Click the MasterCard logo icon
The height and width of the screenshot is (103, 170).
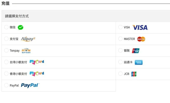coord(141,39)
